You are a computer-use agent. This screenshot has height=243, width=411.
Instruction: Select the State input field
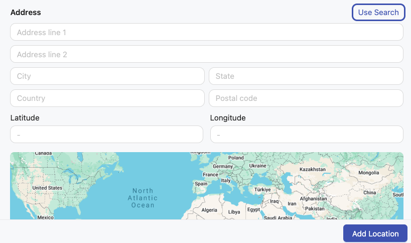click(306, 76)
